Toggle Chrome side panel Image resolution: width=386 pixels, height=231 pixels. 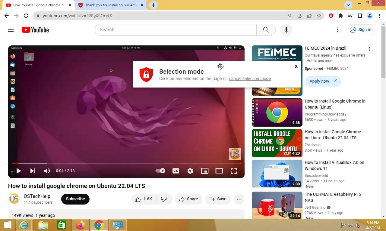(360, 16)
